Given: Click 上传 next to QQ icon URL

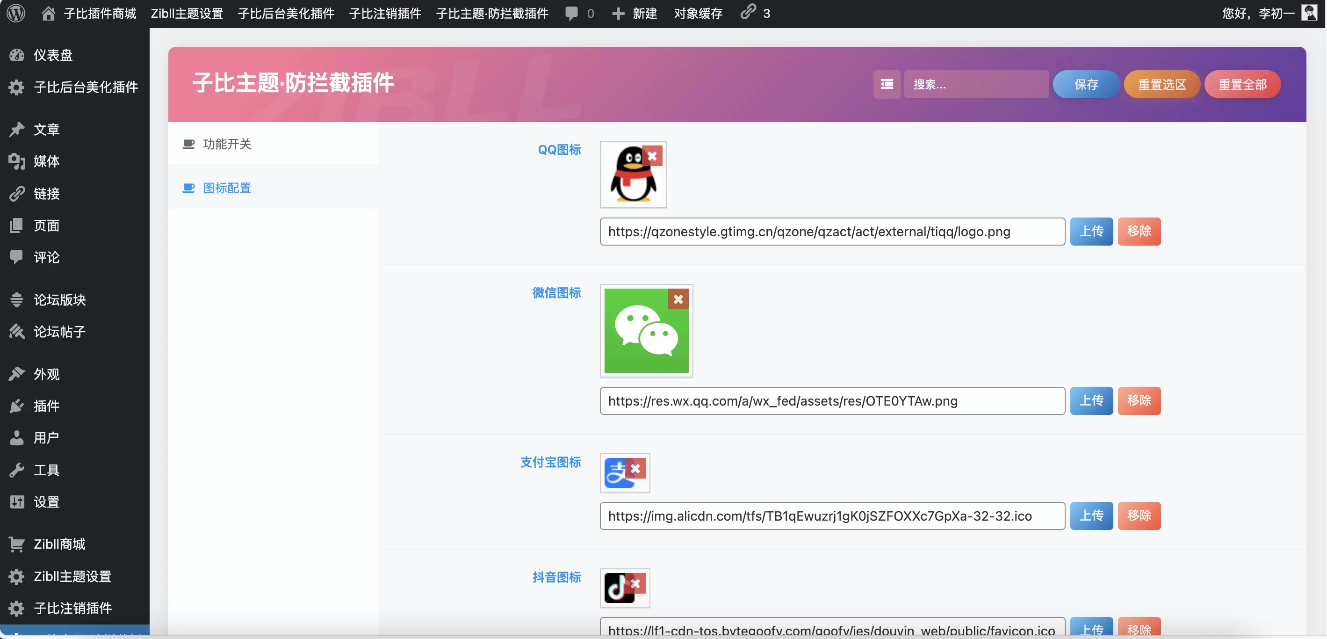Looking at the screenshot, I should point(1092,232).
